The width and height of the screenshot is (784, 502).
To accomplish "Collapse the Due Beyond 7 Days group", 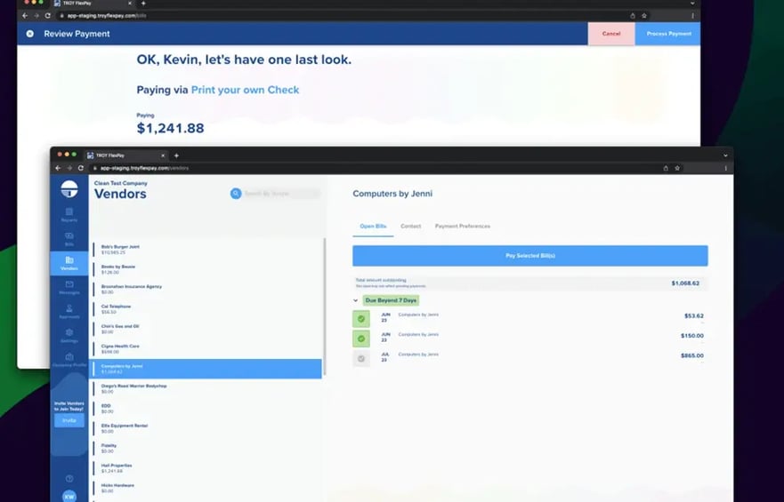I will pos(355,300).
